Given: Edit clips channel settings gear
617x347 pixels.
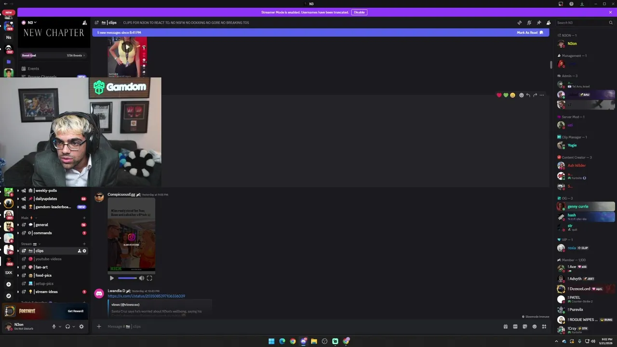Looking at the screenshot, I should 84,251.
